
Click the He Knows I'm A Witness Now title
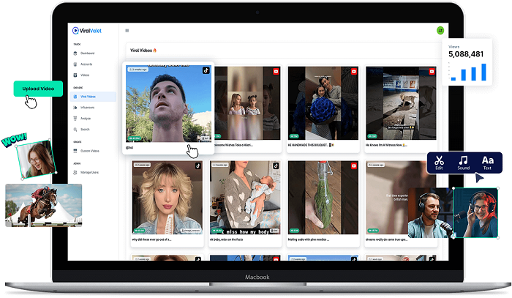[x=386, y=145]
